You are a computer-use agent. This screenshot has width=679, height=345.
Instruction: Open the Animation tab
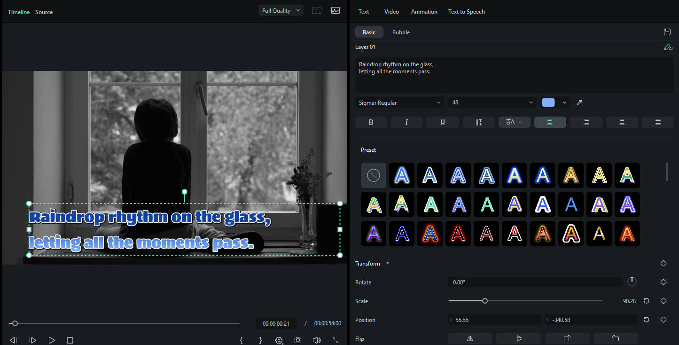(424, 11)
